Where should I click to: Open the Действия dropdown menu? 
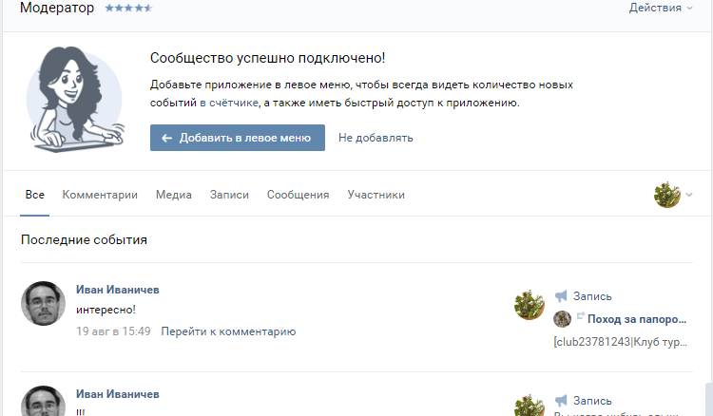click(x=661, y=9)
